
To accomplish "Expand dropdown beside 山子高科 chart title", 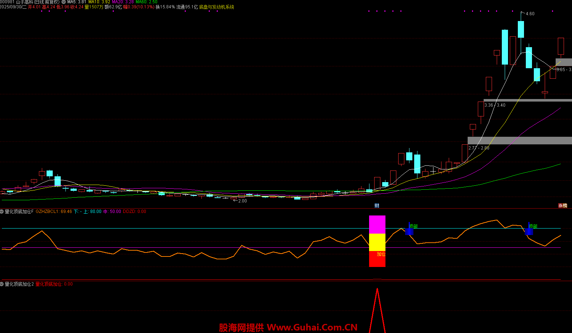I will point(64,2).
